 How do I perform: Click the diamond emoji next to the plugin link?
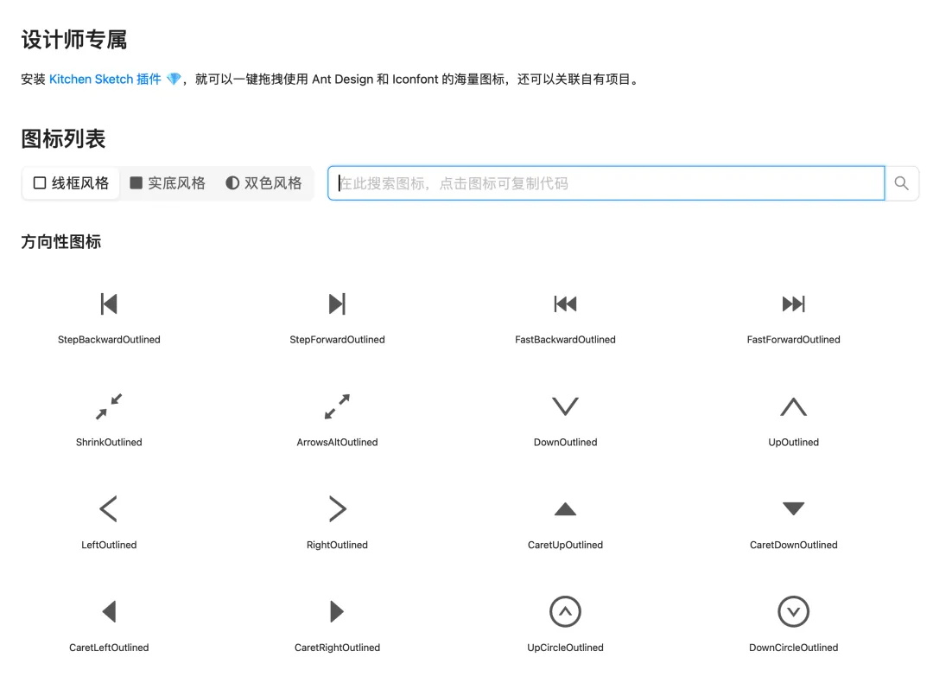[x=174, y=80]
